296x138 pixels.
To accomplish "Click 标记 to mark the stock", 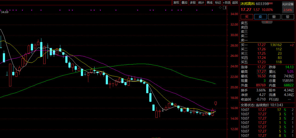I will pyautogui.click(x=218, y=2).
